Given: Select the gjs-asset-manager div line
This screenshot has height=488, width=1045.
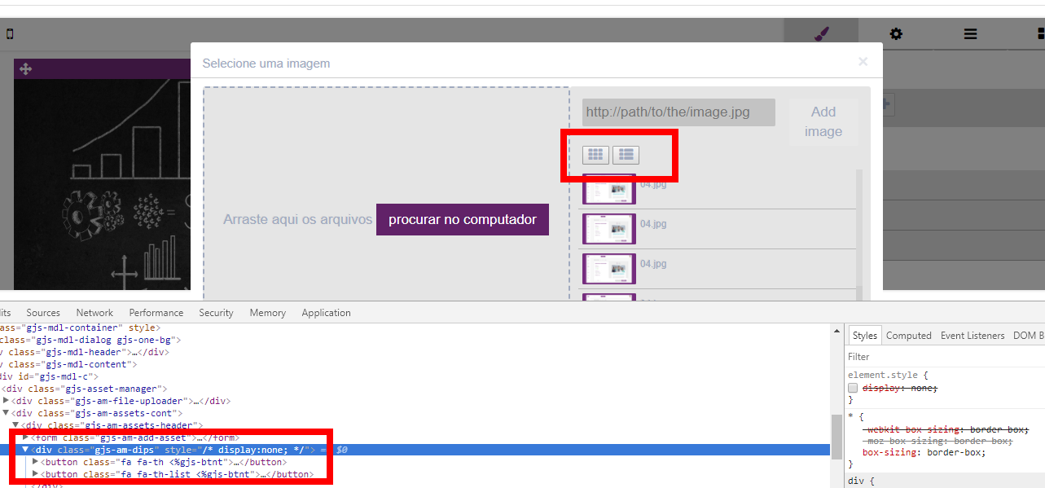Looking at the screenshot, I should 84,389.
